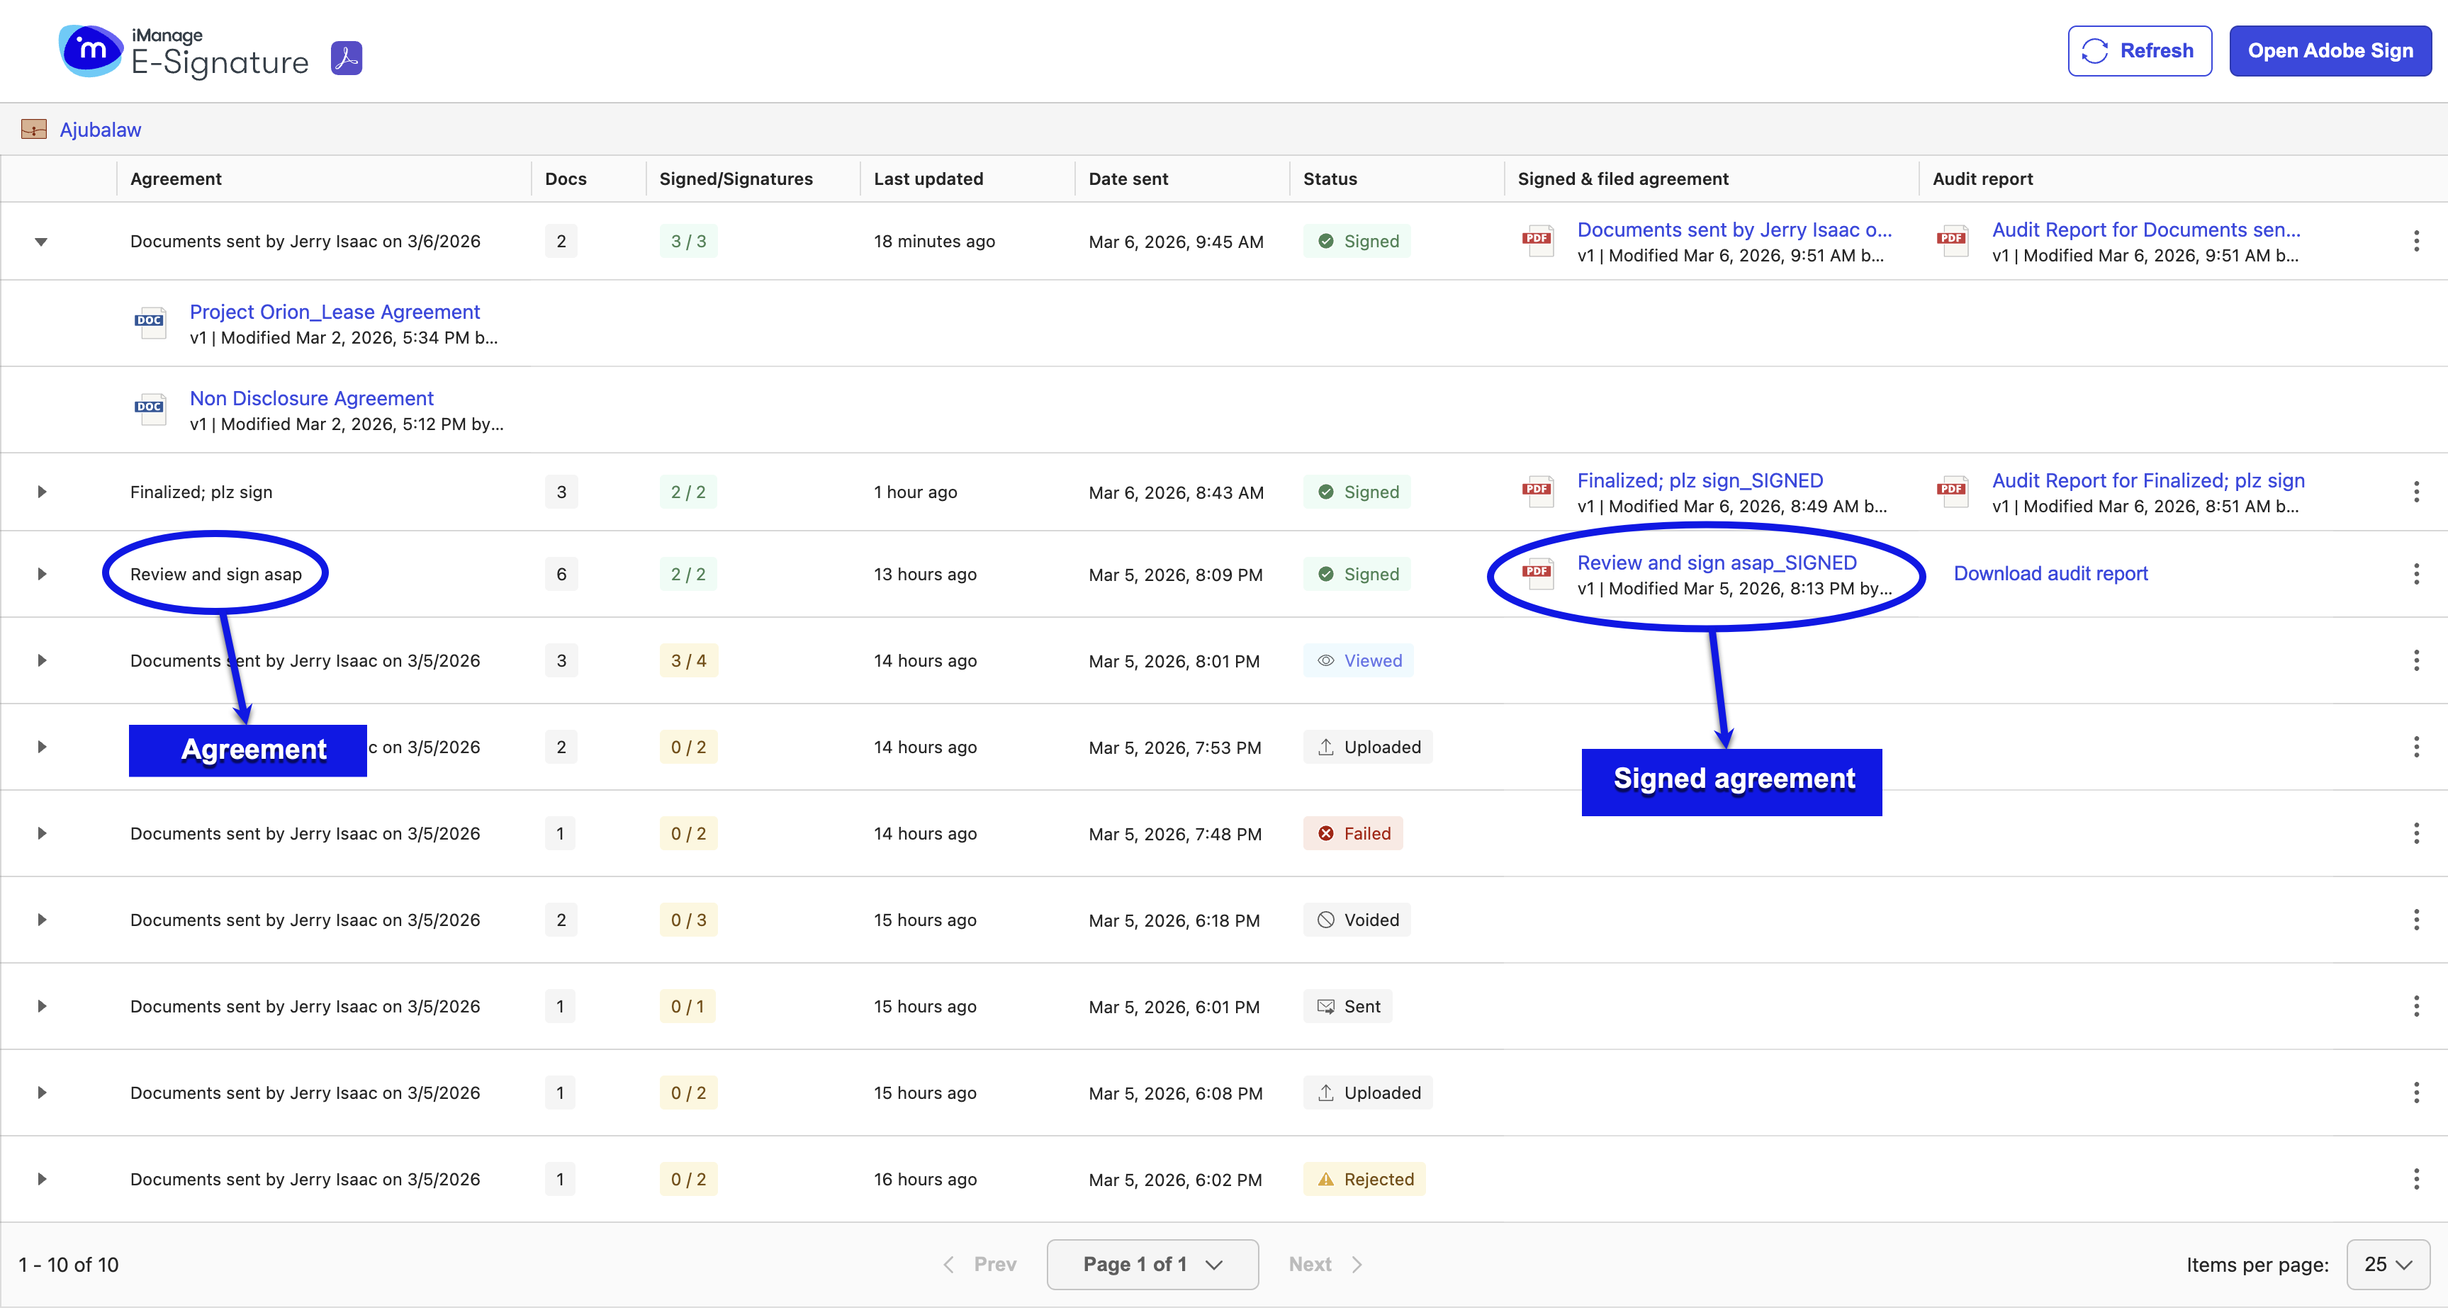Expand the Review and sign asap row
Image resolution: width=2448 pixels, height=1315 pixels.
41,574
